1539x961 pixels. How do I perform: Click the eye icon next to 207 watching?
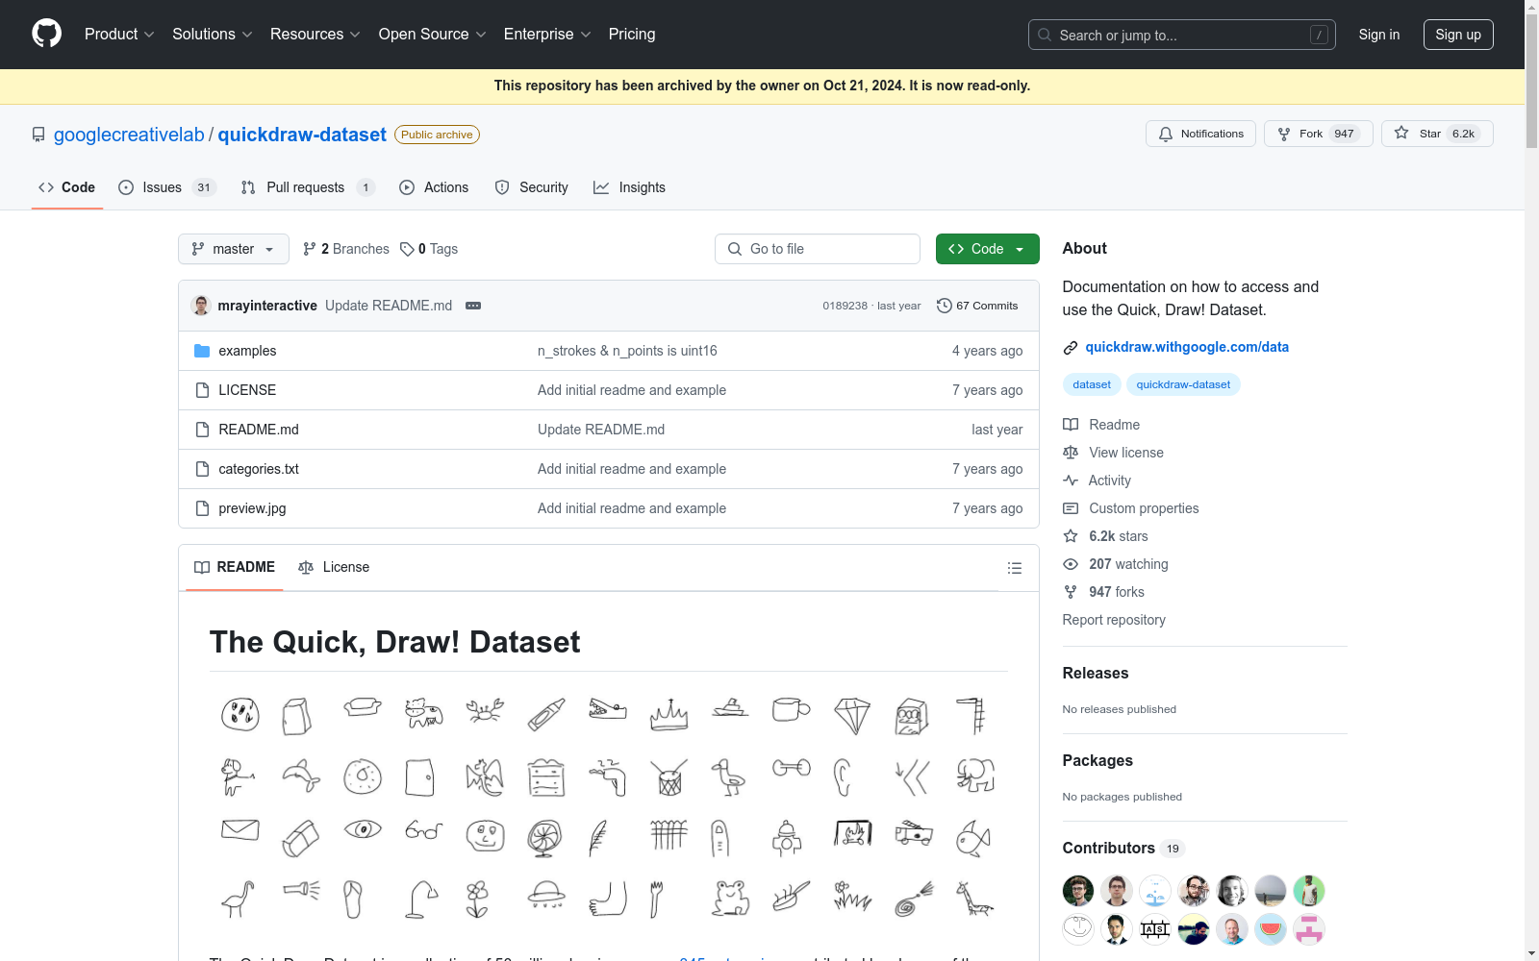tap(1071, 564)
